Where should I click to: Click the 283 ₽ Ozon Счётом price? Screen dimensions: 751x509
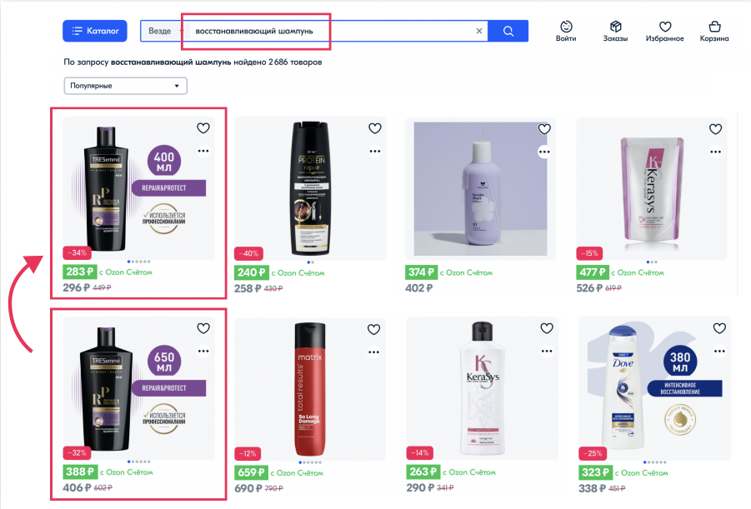point(80,272)
